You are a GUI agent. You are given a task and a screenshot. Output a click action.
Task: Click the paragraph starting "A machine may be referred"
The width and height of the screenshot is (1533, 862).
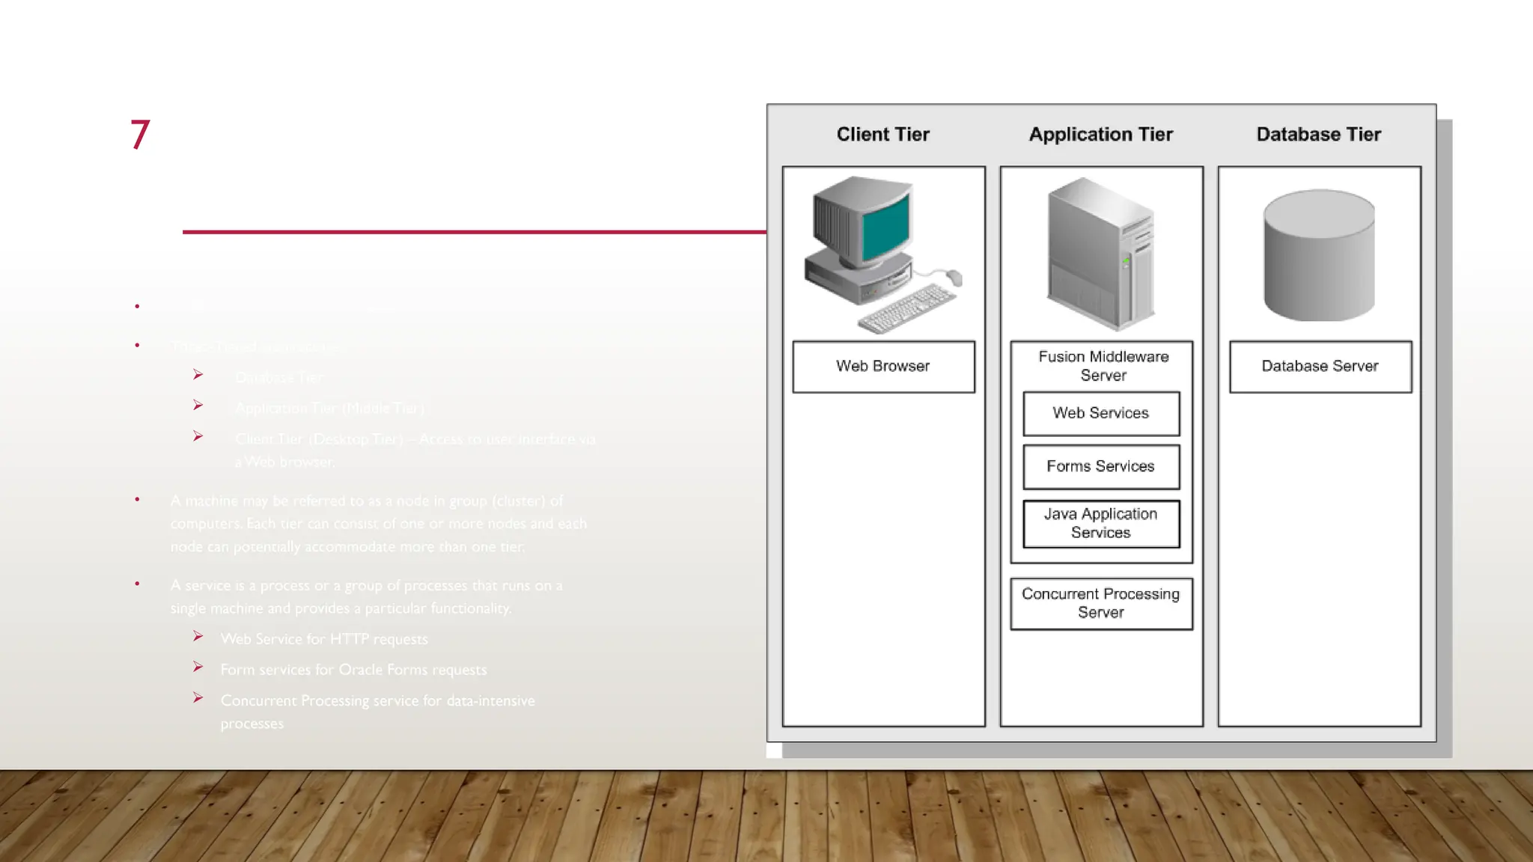point(378,524)
